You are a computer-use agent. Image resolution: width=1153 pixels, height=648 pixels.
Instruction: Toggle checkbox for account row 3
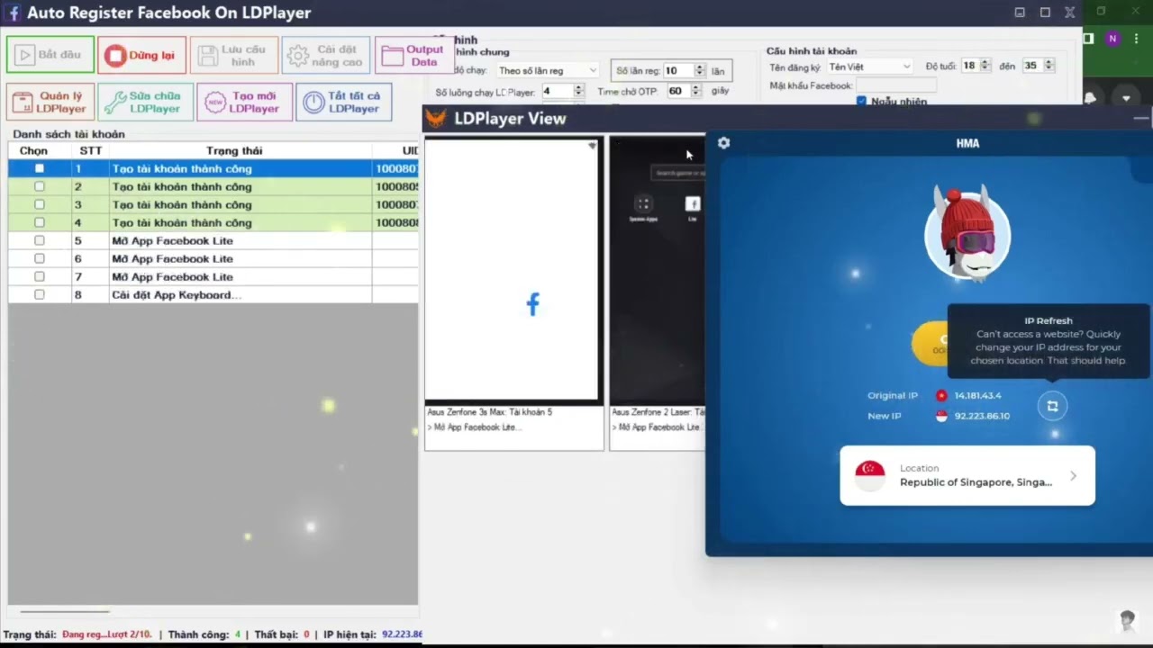39,204
